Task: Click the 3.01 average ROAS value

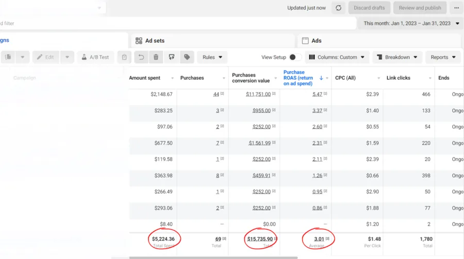Action: coord(319,239)
